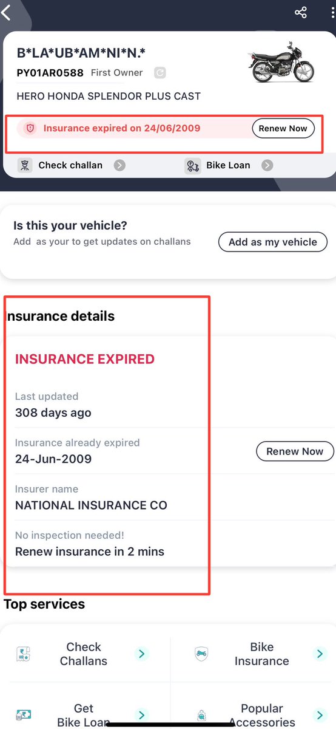Select the Bike Insurance shield icon
This screenshot has height=729, width=336.
tap(201, 654)
